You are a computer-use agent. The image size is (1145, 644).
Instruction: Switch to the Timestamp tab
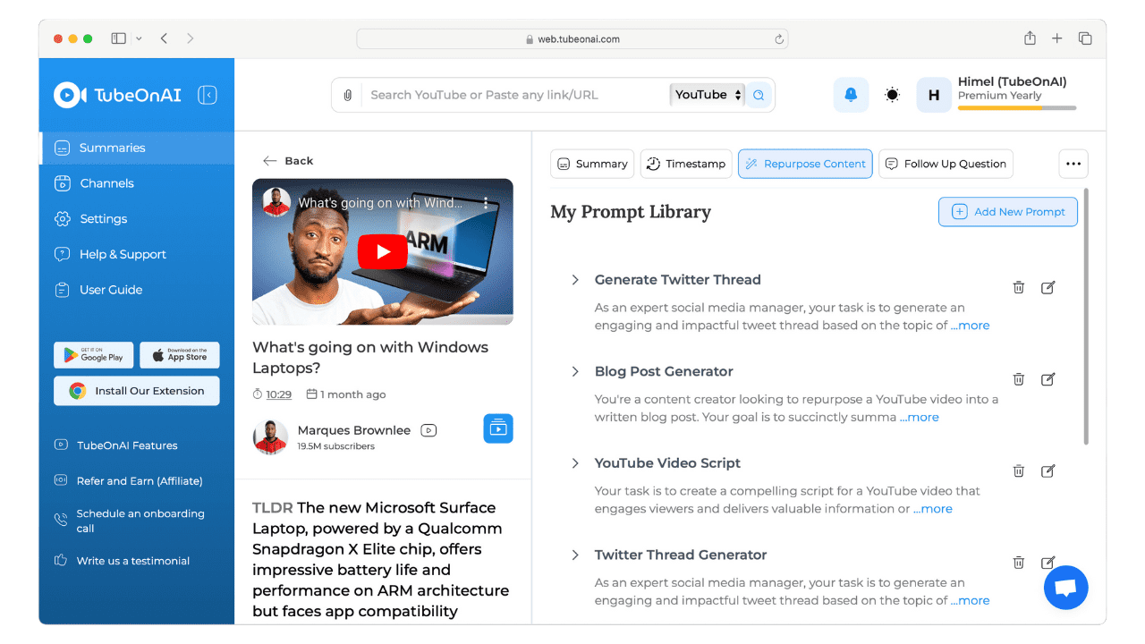tap(686, 164)
